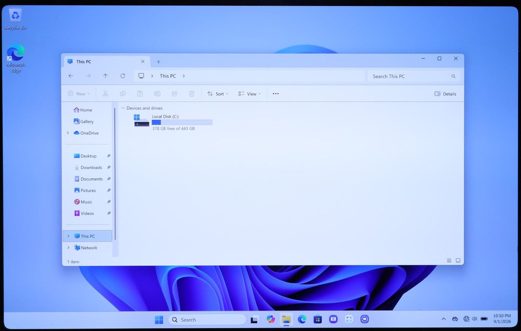Collapse the Devices and drives group
521x331 pixels.
(123, 108)
